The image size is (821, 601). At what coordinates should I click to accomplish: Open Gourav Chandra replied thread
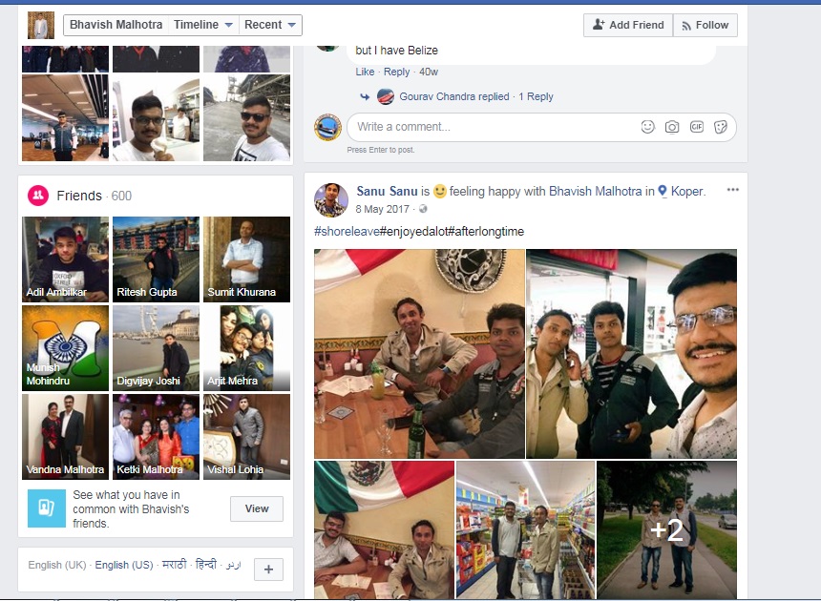pyautogui.click(x=476, y=96)
